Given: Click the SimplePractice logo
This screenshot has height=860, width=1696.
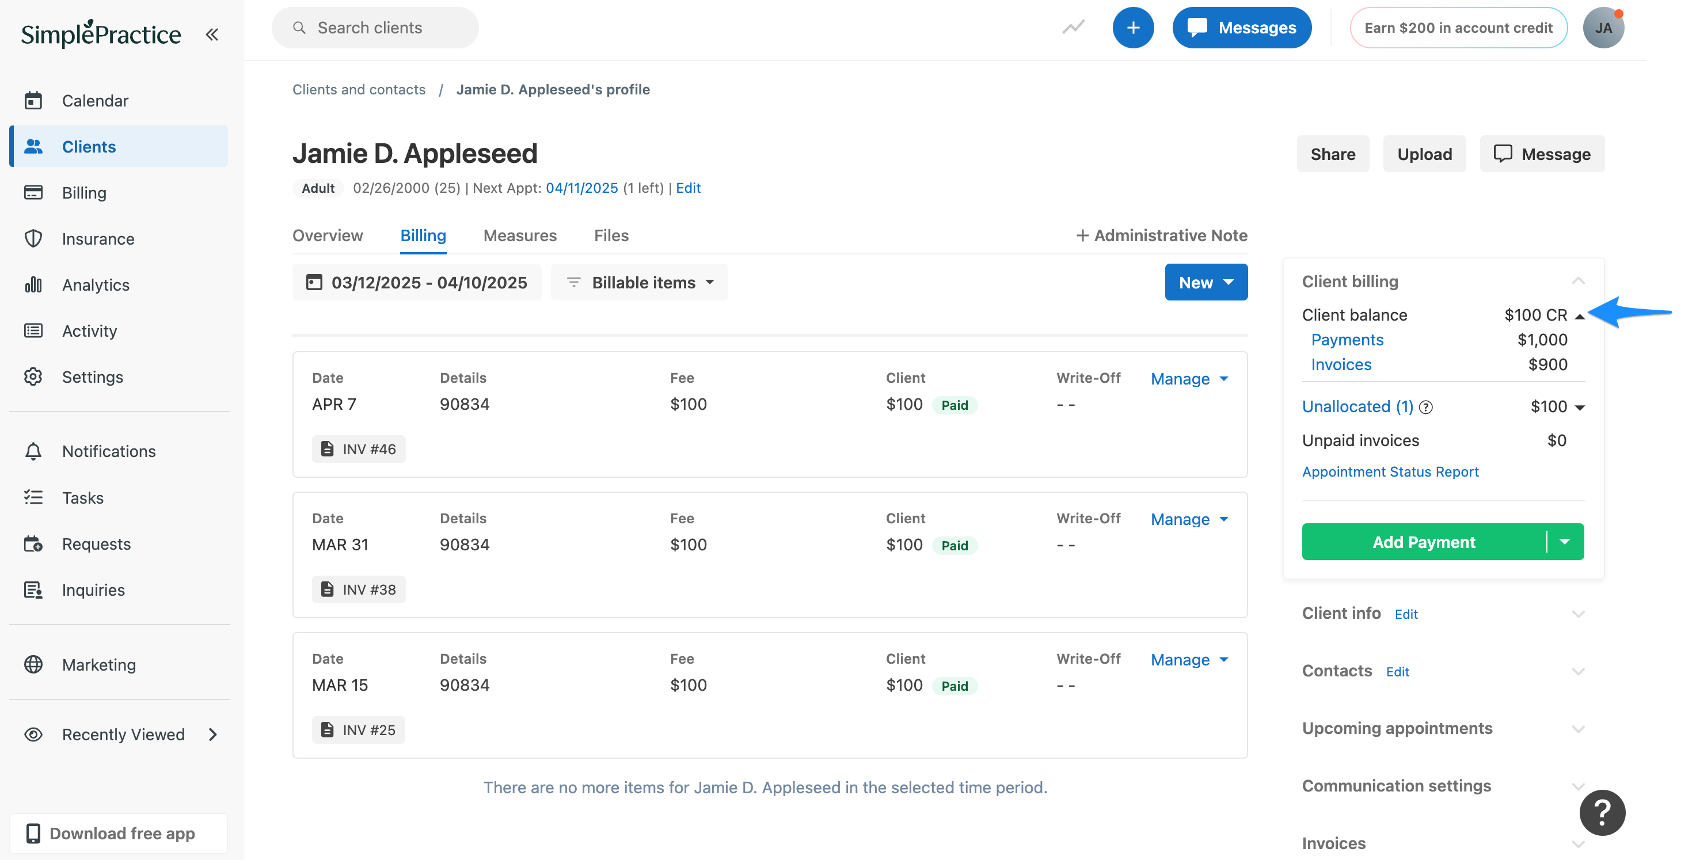Looking at the screenshot, I should (101, 33).
